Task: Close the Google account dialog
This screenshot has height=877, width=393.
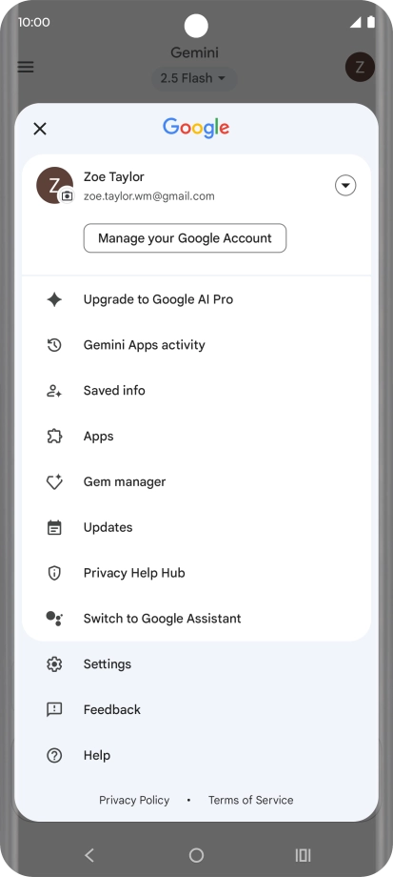Action: point(40,130)
